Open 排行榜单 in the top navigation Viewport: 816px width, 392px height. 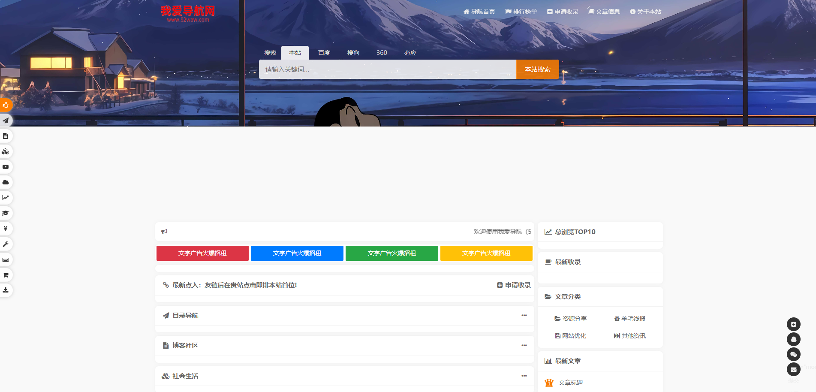[x=521, y=12]
